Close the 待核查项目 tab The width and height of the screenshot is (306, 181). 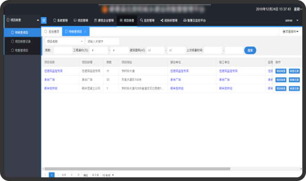click(x=85, y=32)
